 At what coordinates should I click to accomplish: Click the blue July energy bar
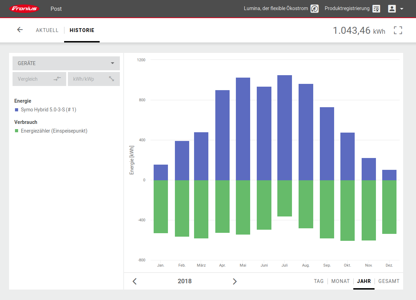pyautogui.click(x=285, y=127)
